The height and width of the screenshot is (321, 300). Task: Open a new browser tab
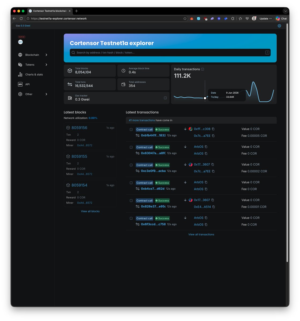(76, 11)
